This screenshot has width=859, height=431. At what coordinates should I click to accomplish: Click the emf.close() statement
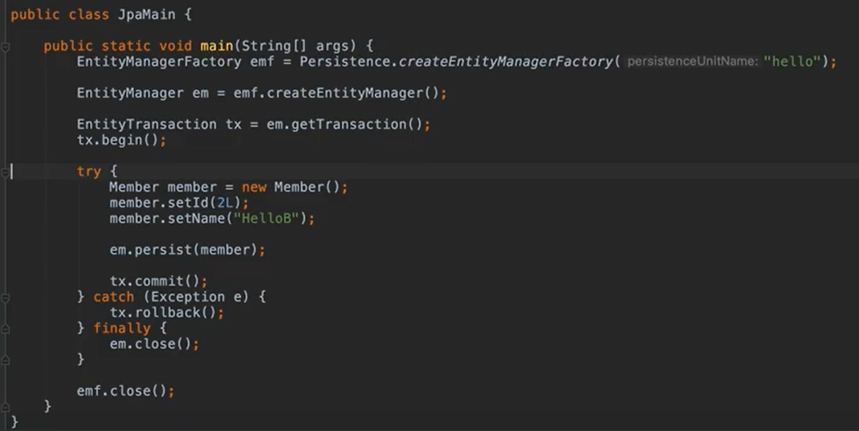(125, 391)
